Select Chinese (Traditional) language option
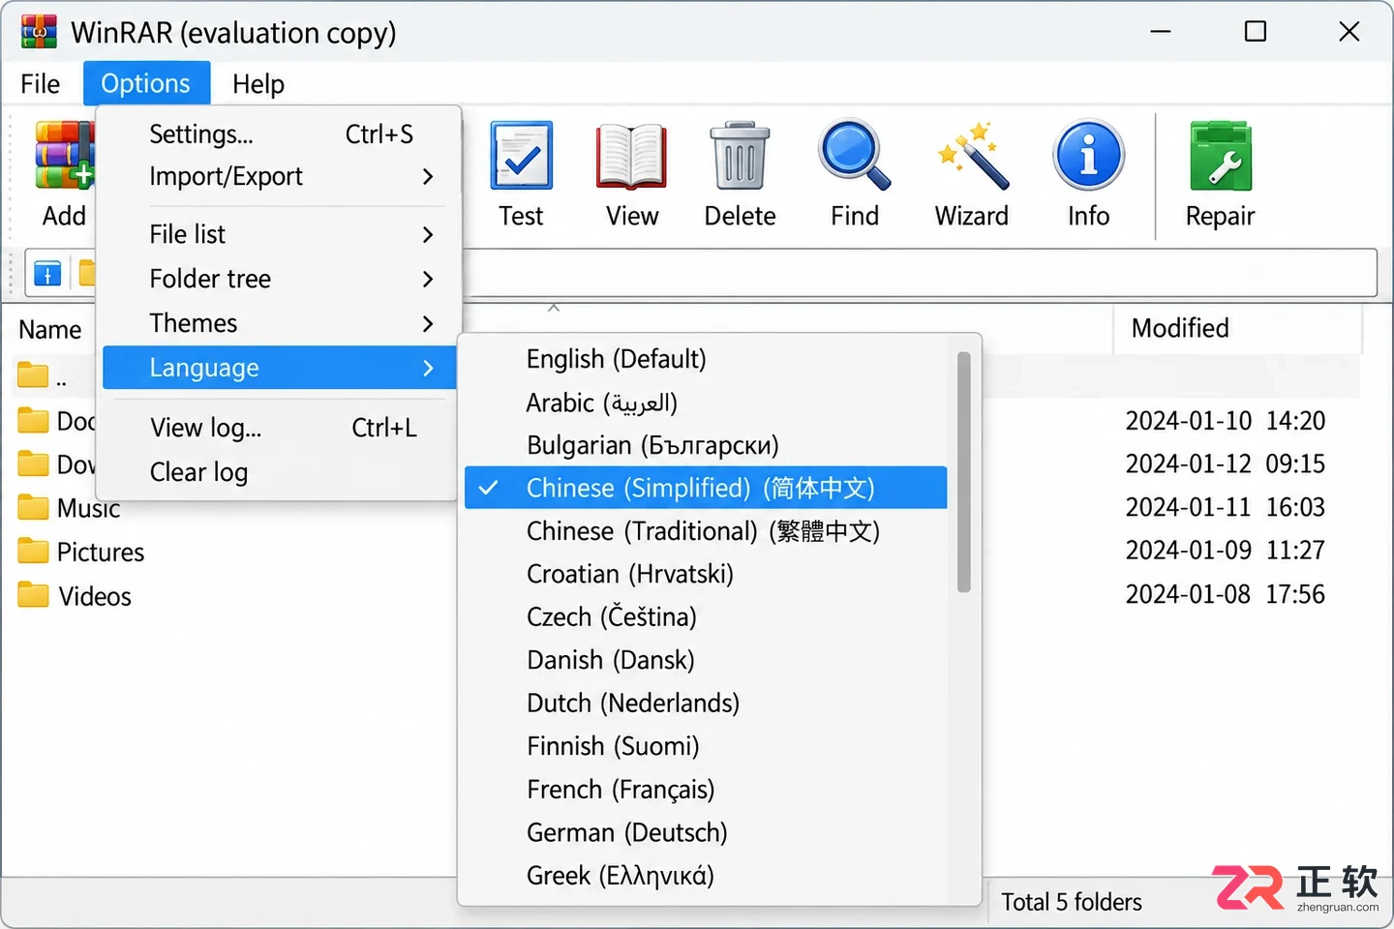 [706, 531]
